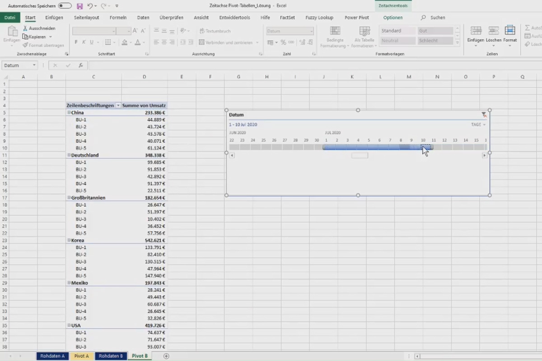Open the number format Datum dropdown
Image resolution: width=542 pixels, height=361 pixels.
311,31
